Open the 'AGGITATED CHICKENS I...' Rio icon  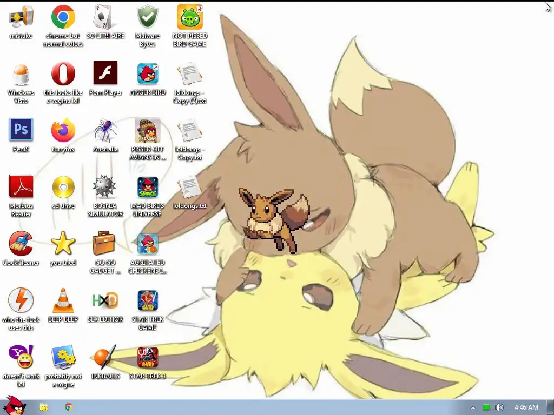click(x=148, y=244)
